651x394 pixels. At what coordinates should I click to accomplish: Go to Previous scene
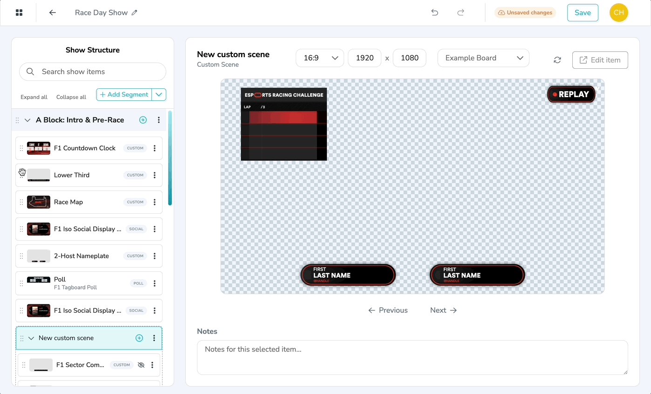point(388,310)
